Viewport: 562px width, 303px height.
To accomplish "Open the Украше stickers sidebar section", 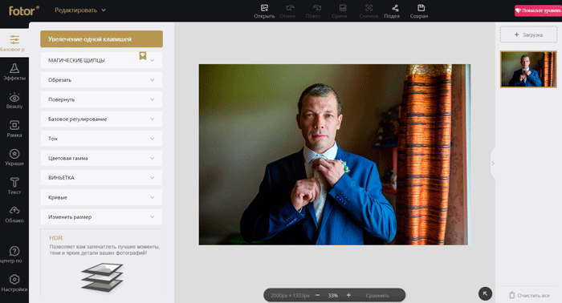I will click(14, 157).
